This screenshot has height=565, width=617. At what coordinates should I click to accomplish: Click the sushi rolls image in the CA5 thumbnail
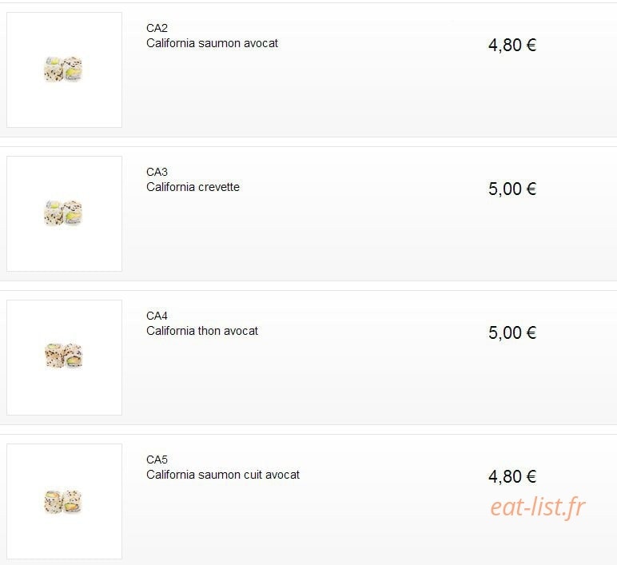coord(63,502)
